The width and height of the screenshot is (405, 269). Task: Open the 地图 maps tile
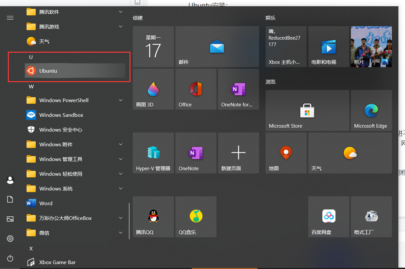click(x=286, y=153)
